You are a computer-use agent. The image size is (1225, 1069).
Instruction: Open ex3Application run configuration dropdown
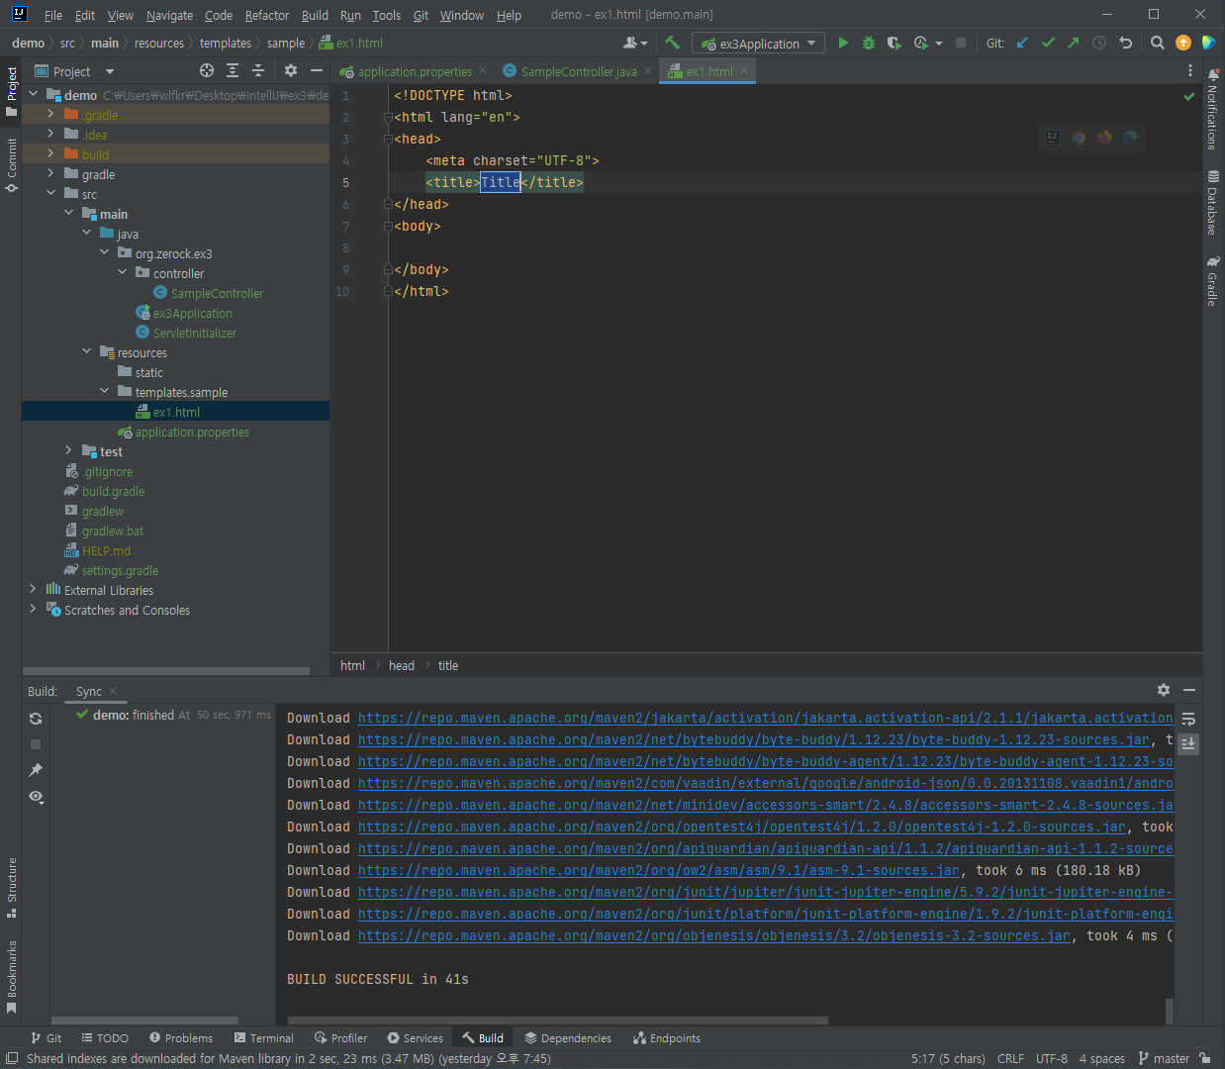pos(758,43)
